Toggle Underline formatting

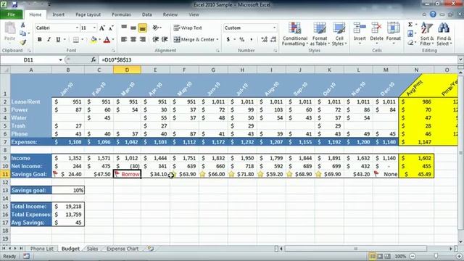[58, 39]
